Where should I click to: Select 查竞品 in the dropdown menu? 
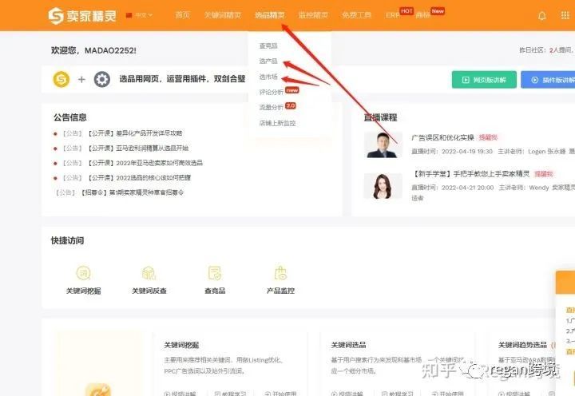268,46
